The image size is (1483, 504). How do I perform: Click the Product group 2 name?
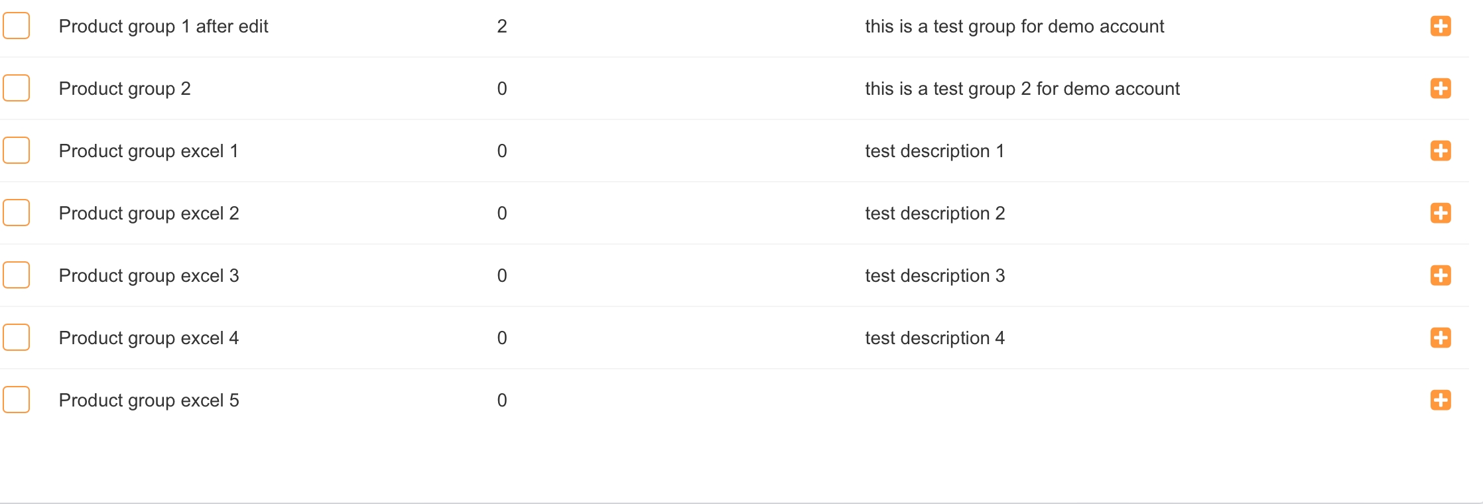pyautogui.click(x=125, y=89)
